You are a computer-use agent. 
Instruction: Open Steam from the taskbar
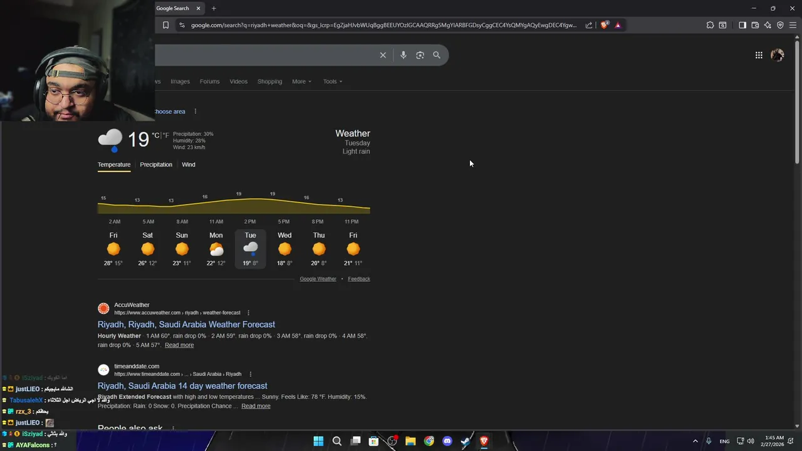(466, 441)
